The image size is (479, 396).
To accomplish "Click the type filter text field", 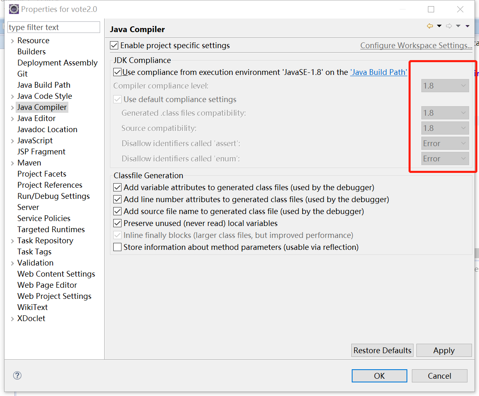I will [x=54, y=27].
